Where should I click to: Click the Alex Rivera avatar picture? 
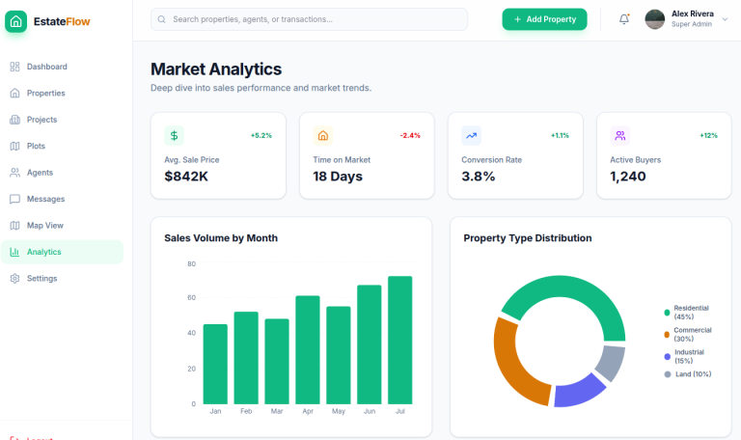click(655, 19)
